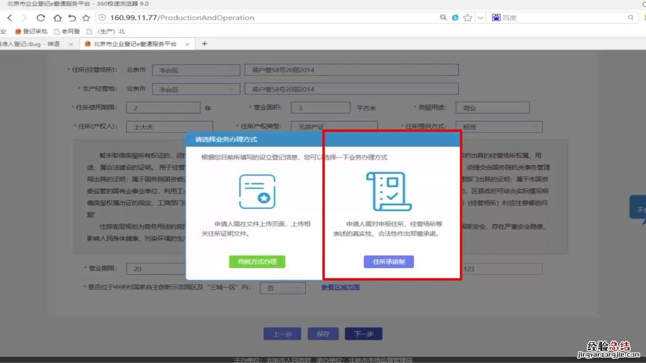The image size is (646, 363).
Task: Click the 住所(经营场所) address field 菜户营58号20层2014
Action: click(352, 70)
